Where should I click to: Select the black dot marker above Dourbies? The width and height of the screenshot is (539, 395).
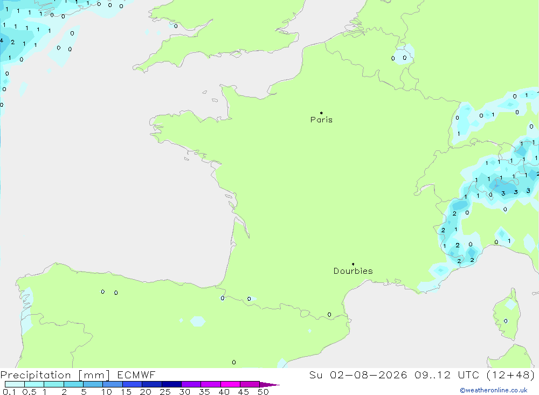point(353,264)
